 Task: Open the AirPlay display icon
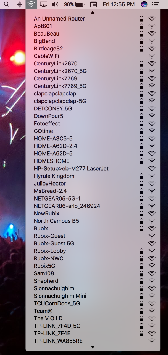tap(44, 4)
